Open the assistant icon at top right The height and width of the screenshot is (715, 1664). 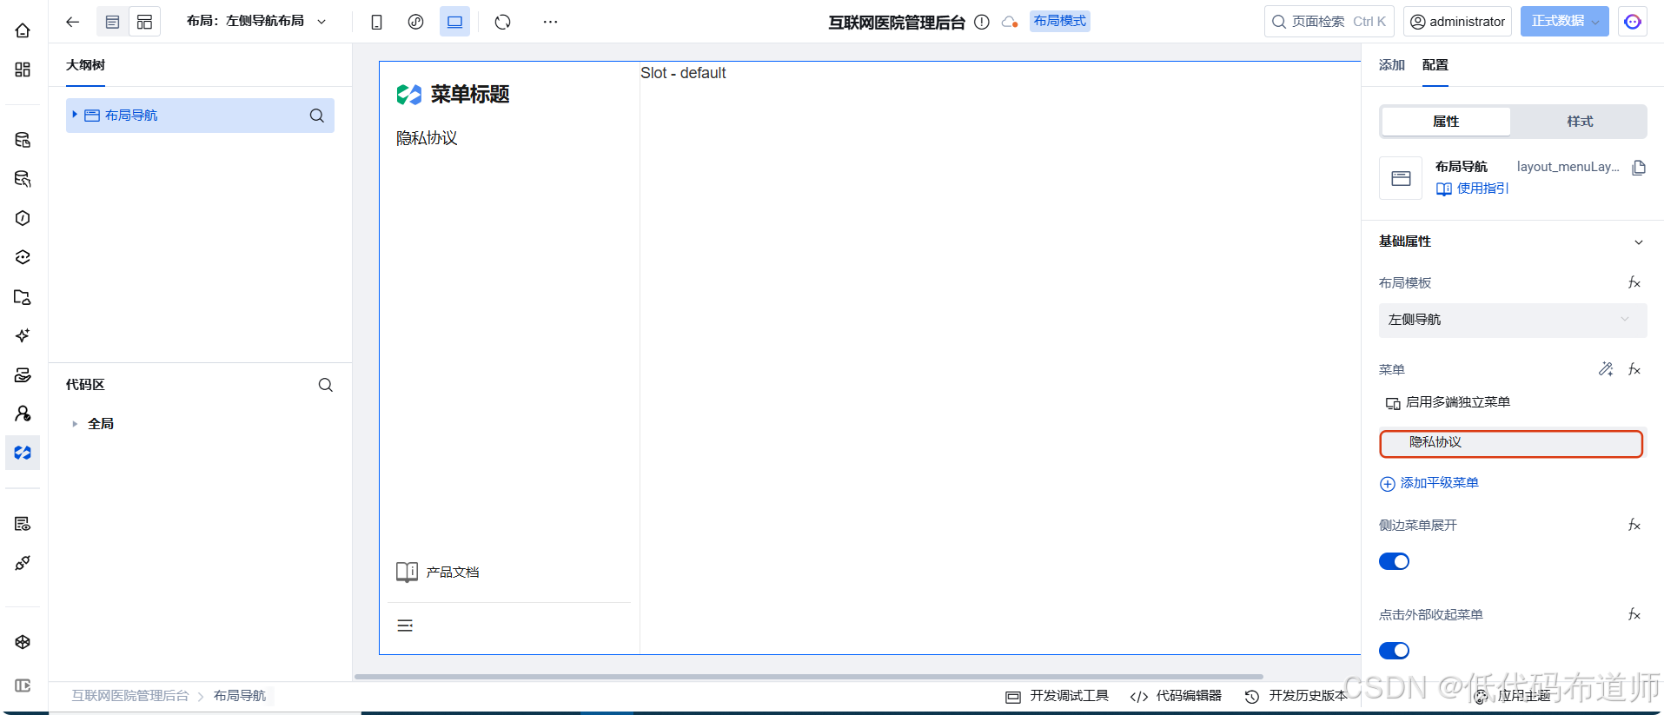tap(1633, 22)
